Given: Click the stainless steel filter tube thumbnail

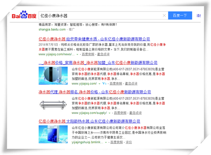Looking at the screenshot, I should click(53, 105).
